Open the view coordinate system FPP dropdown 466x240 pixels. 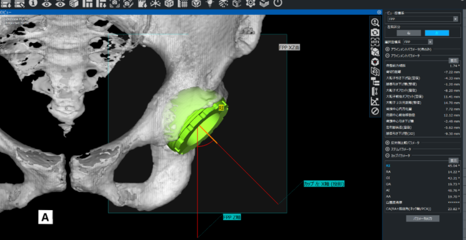(x=423, y=19)
